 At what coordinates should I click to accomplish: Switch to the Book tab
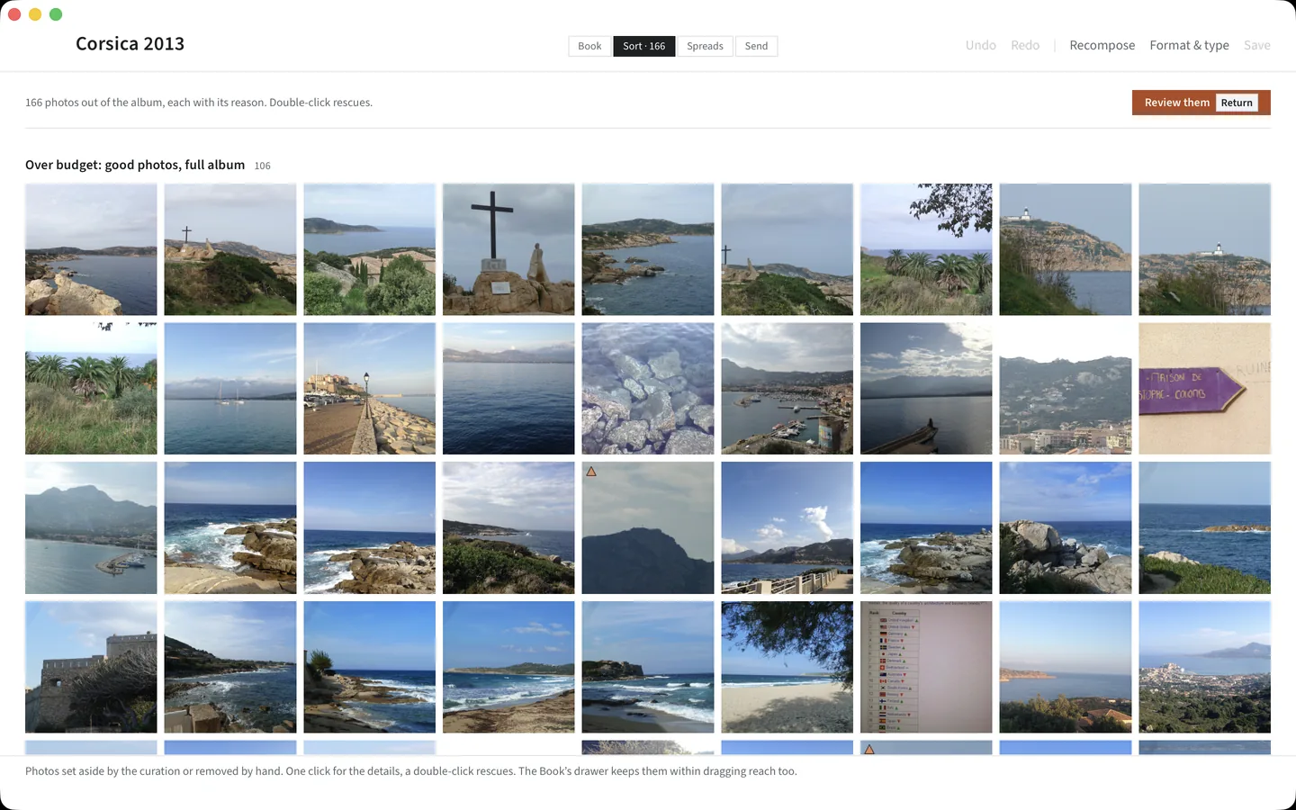589,46
